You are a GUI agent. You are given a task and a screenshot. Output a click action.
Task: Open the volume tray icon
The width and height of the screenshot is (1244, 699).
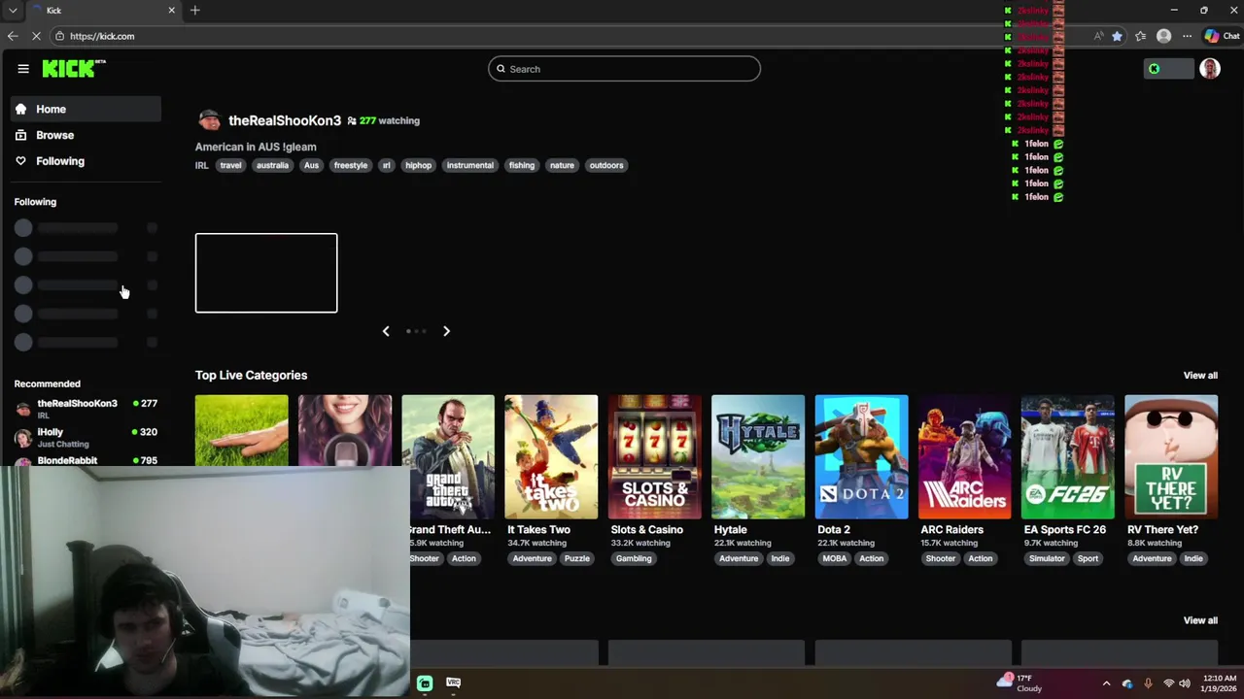tap(1186, 683)
